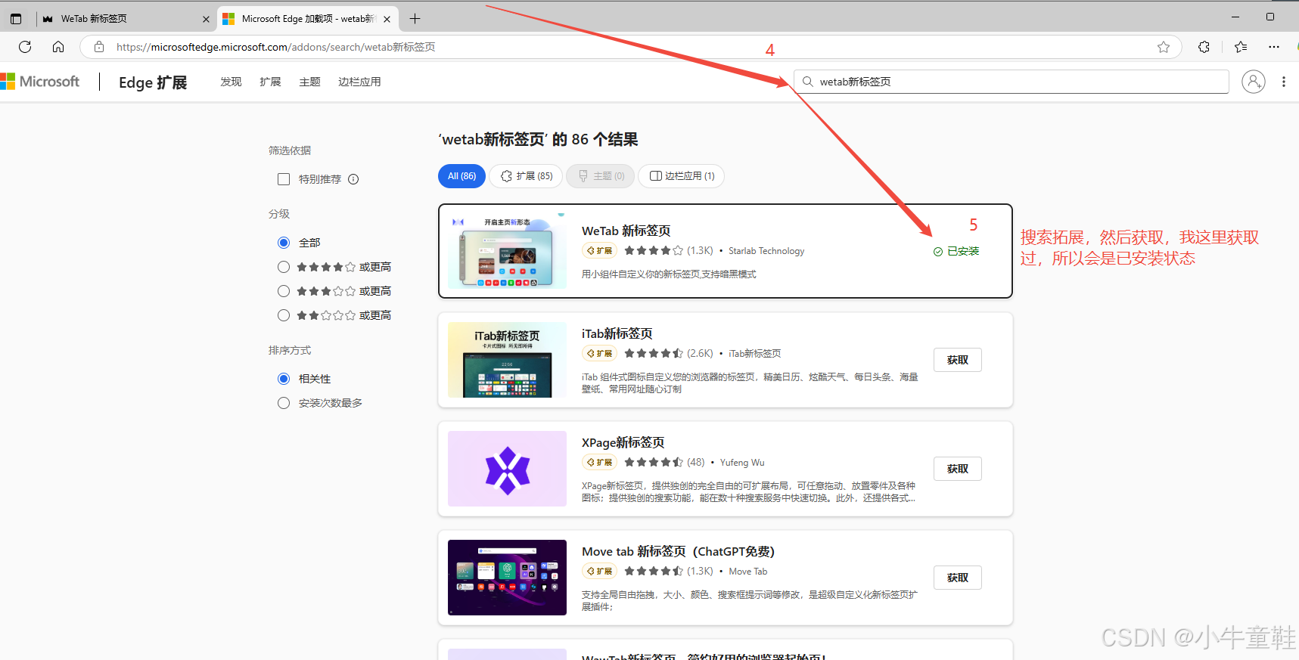This screenshot has width=1299, height=660.
Task: Open 边栏应用 navigation item
Action: coord(359,82)
